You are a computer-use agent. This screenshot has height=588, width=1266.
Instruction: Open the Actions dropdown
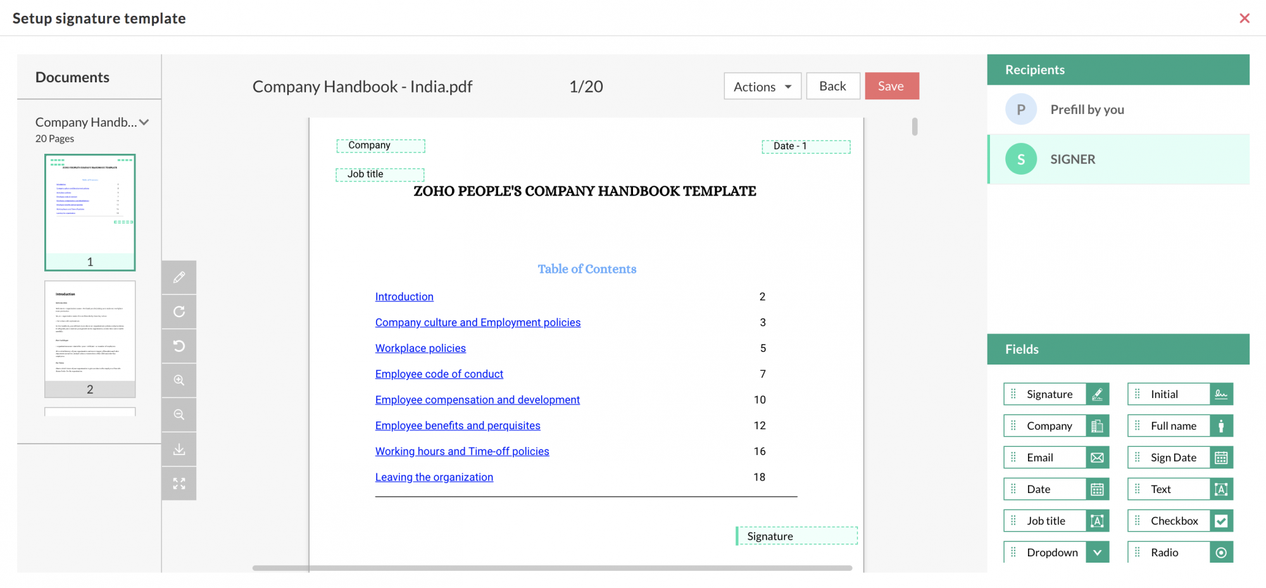coord(762,86)
